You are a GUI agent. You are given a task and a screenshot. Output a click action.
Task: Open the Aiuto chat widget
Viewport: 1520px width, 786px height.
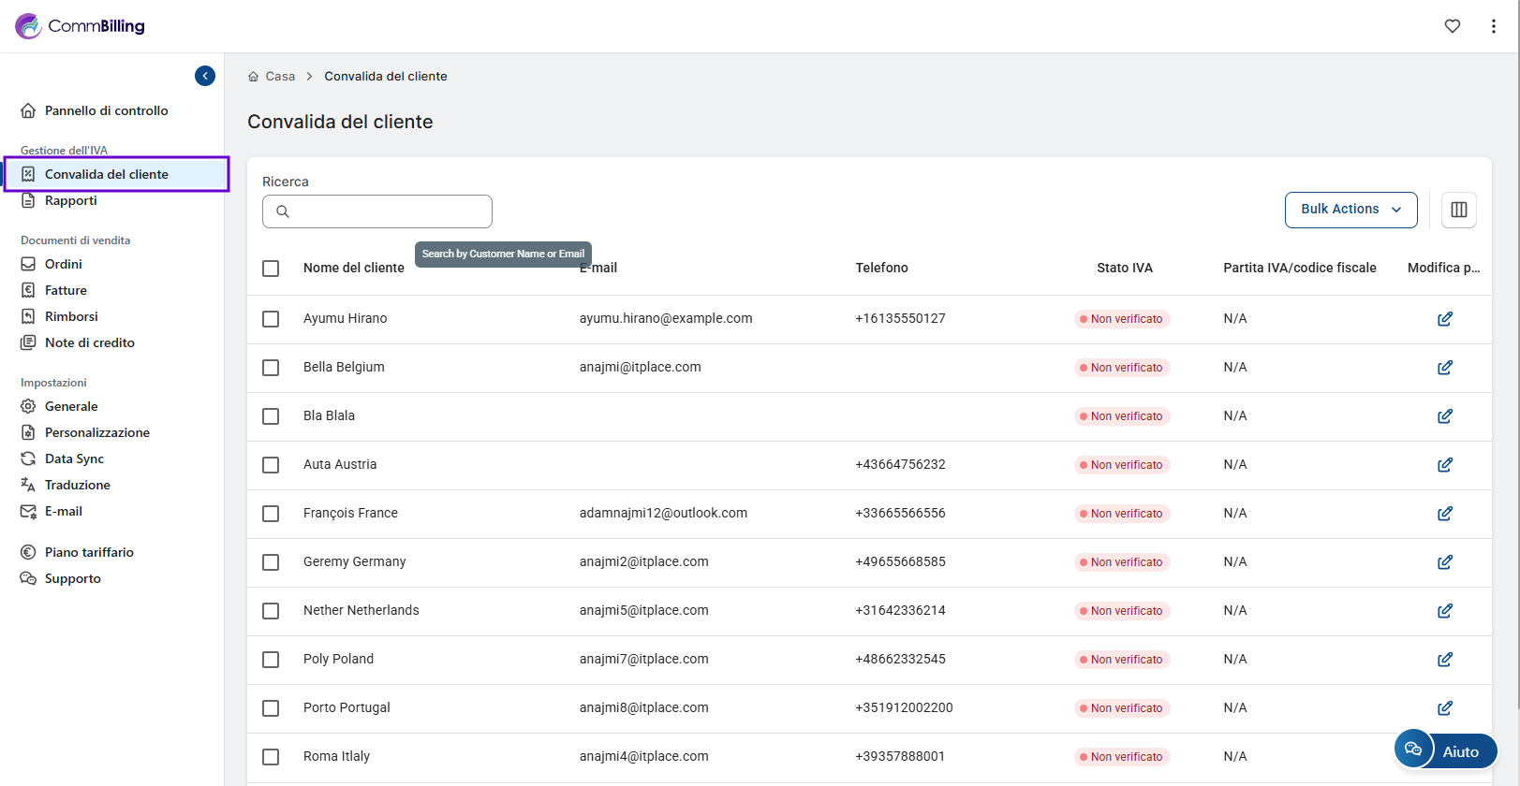click(x=1445, y=750)
